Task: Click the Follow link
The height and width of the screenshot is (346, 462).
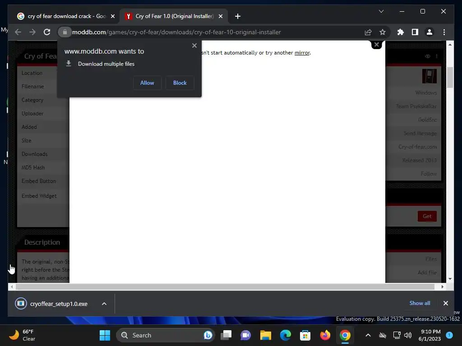Action: pyautogui.click(x=429, y=174)
